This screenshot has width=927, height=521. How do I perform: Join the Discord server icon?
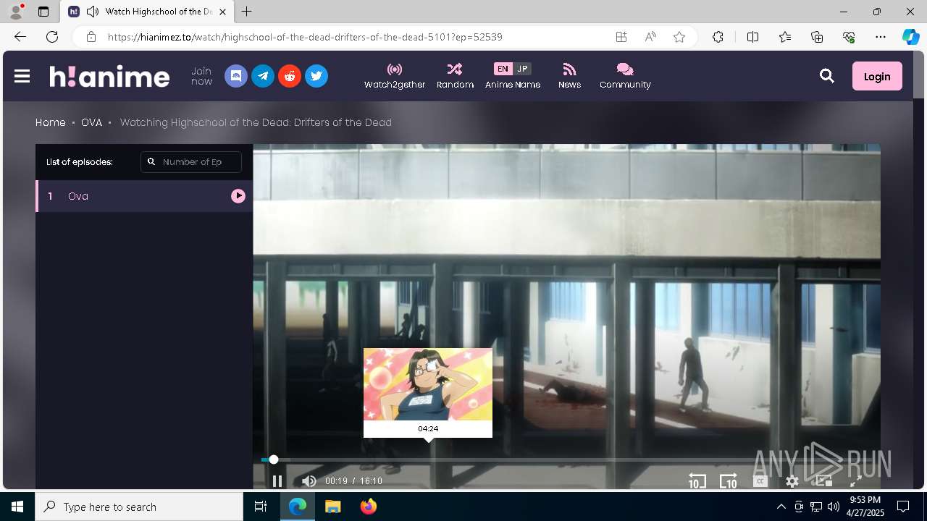click(x=236, y=76)
